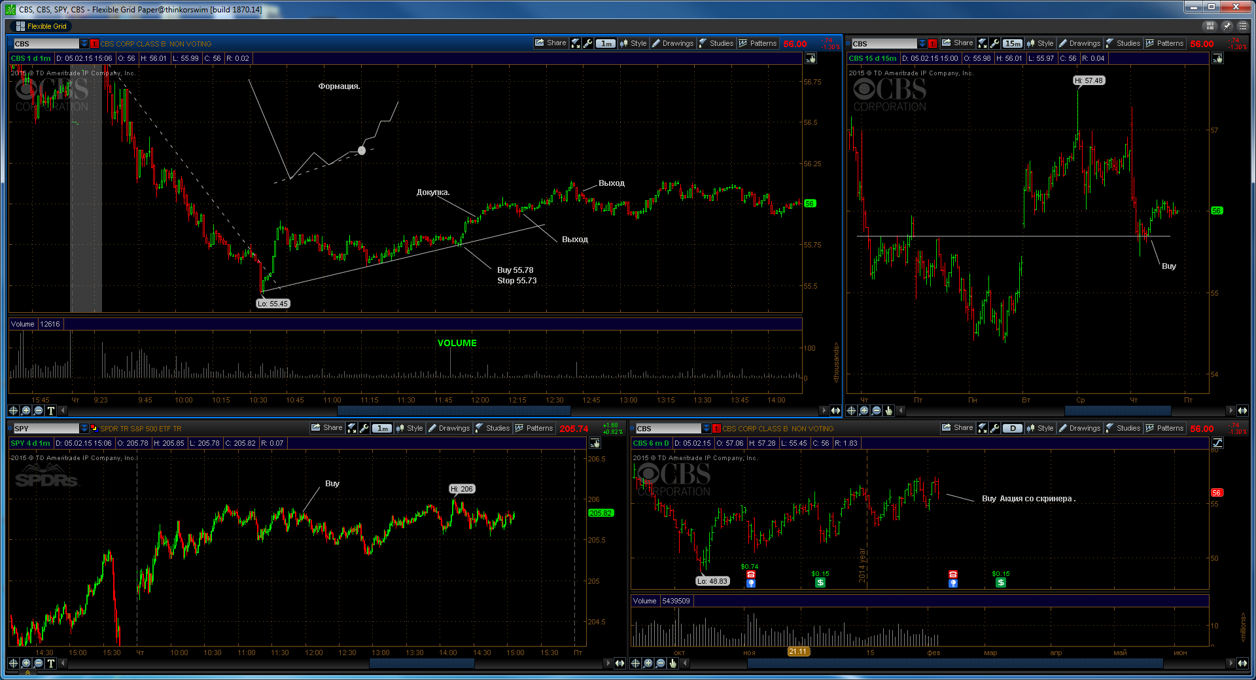Zoom in on the SPY chart
This screenshot has width=1256, height=680.
click(26, 663)
